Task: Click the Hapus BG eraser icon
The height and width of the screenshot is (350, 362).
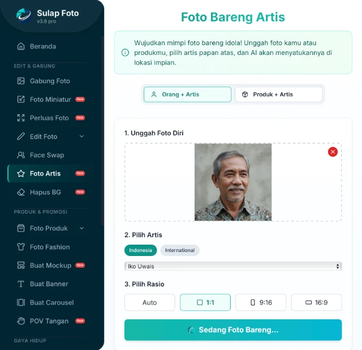Action: [x=21, y=193]
